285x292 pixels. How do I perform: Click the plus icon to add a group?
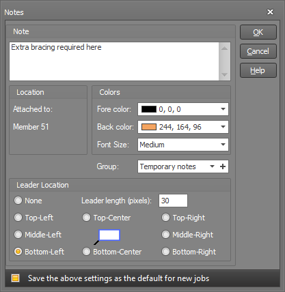click(x=223, y=166)
